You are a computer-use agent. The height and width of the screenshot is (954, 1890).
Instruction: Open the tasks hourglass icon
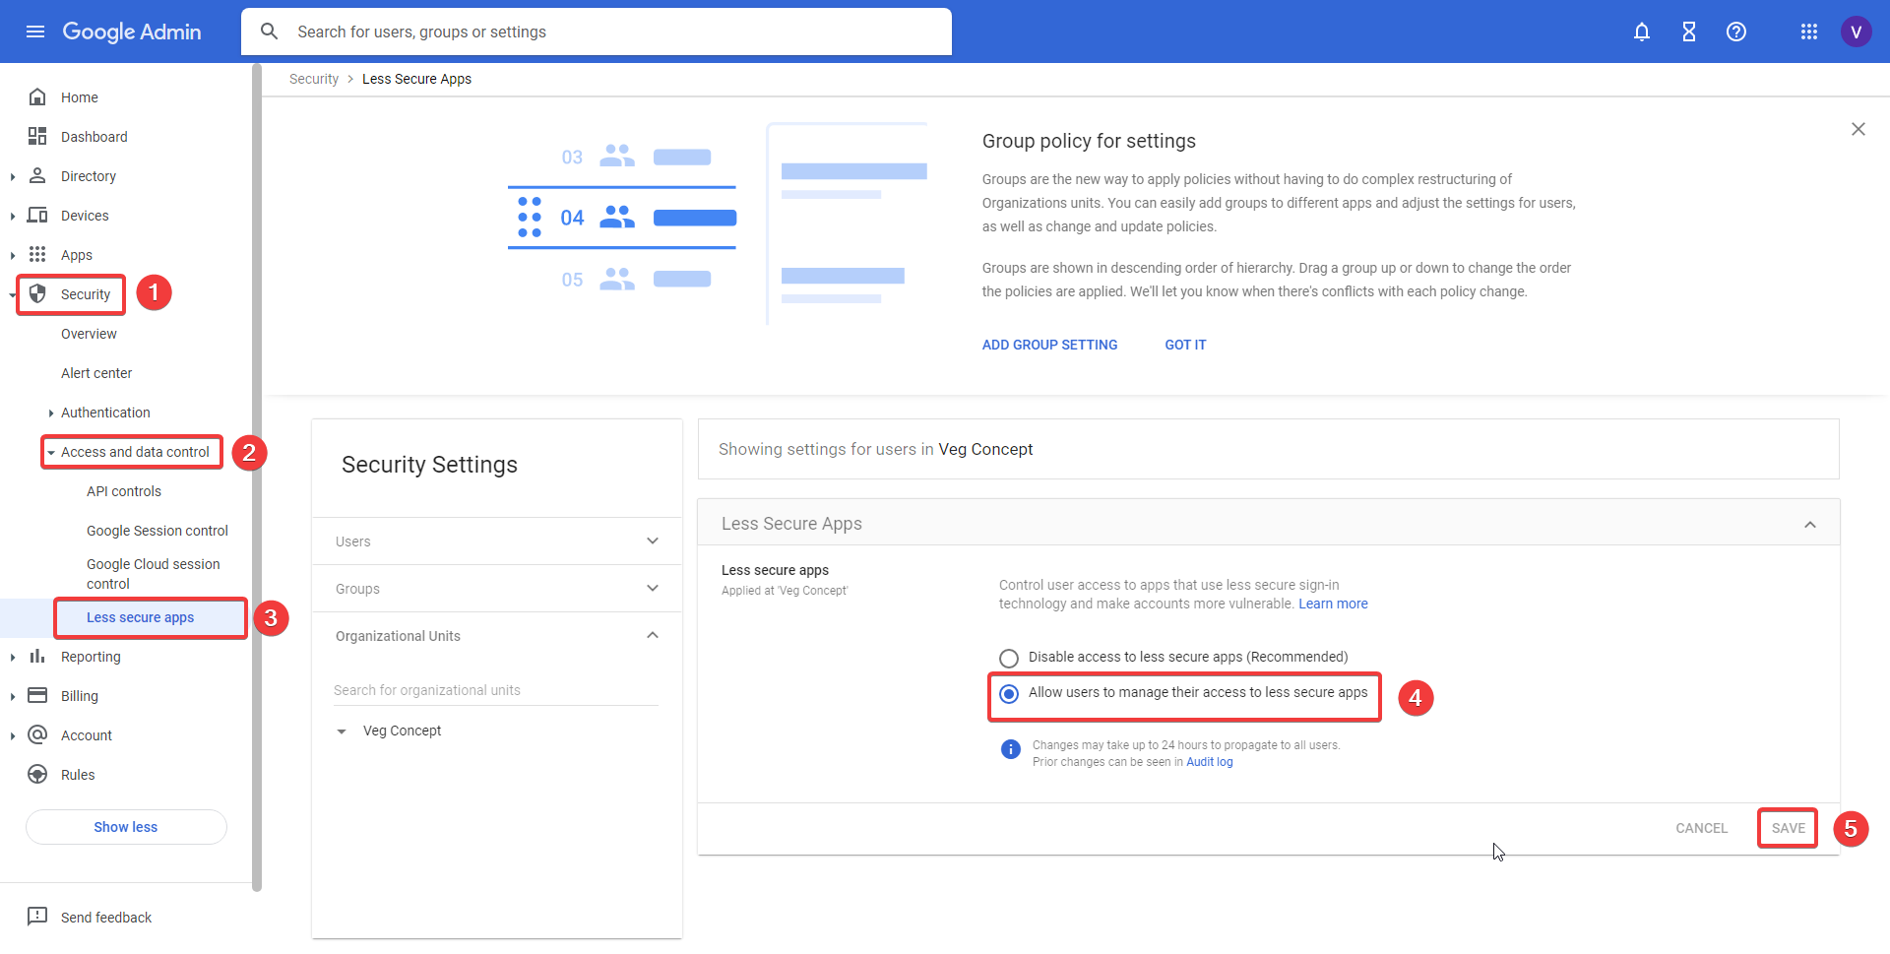[1689, 32]
